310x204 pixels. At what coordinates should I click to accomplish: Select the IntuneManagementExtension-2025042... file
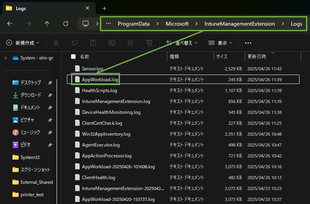(x=183, y=188)
